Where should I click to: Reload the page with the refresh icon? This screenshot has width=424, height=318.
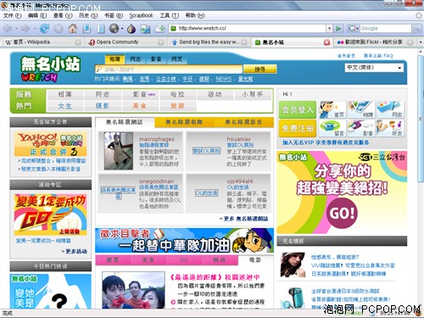(44, 29)
